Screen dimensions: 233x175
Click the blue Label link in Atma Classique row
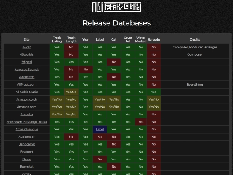tap(100, 129)
